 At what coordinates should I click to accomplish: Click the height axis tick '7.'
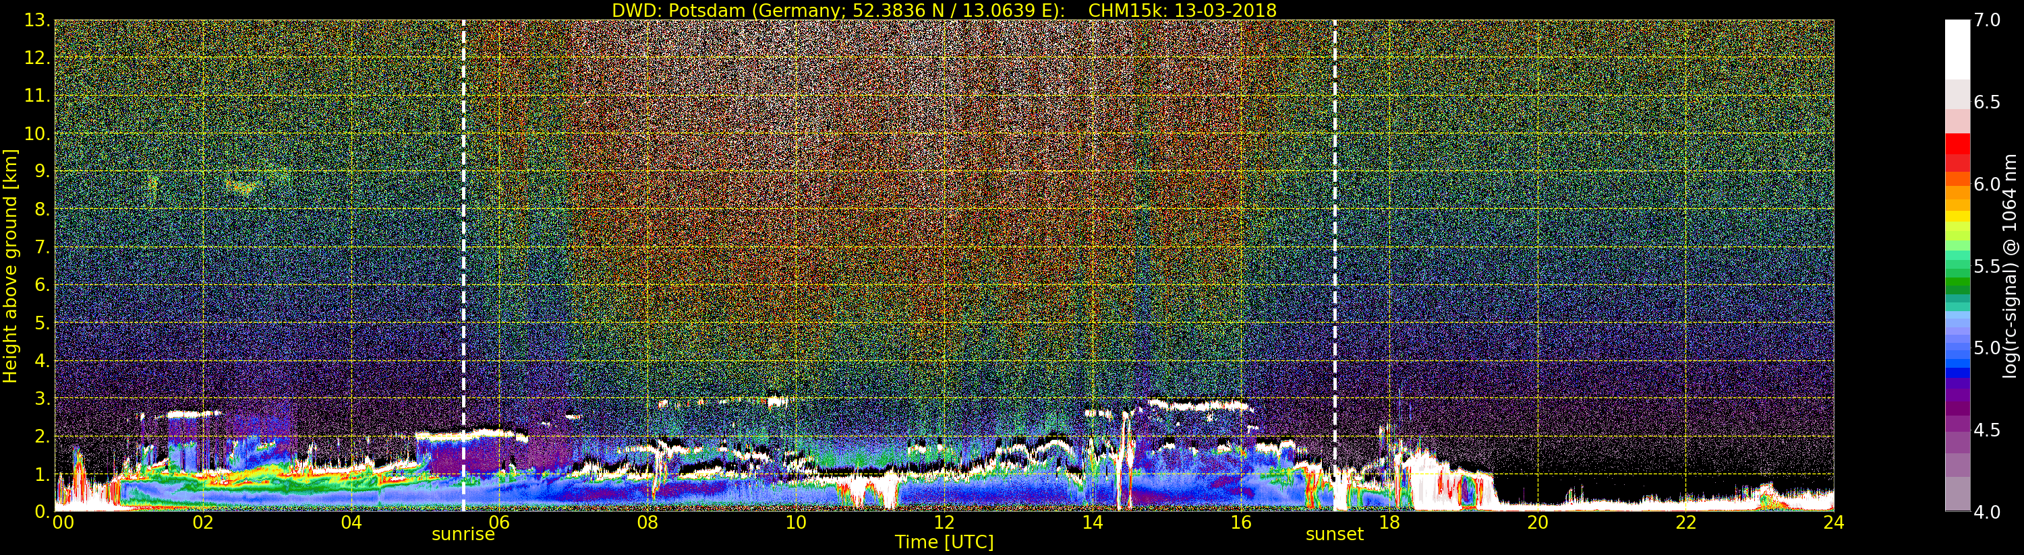[x=42, y=247]
